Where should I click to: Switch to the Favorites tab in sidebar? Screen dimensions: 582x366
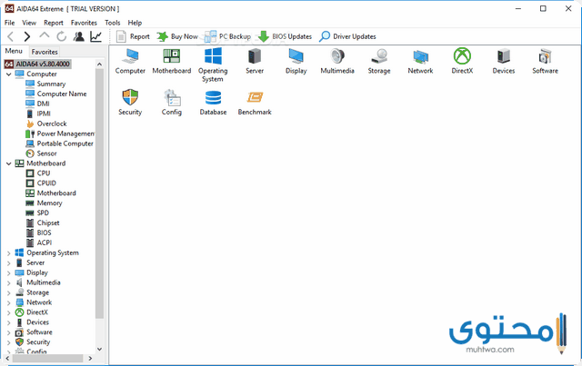pos(45,52)
